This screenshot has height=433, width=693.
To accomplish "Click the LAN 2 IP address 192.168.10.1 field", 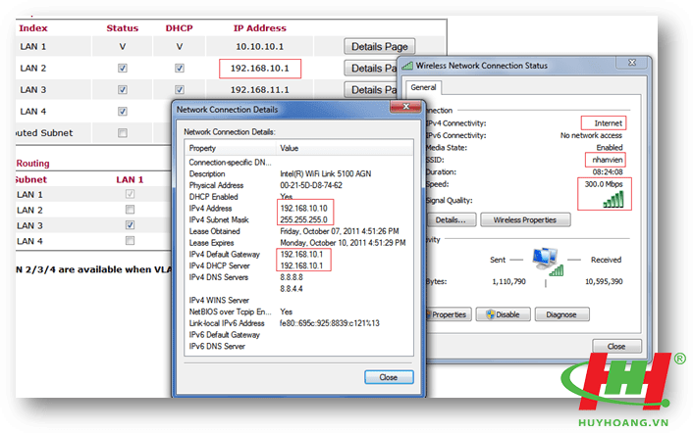I will [259, 69].
